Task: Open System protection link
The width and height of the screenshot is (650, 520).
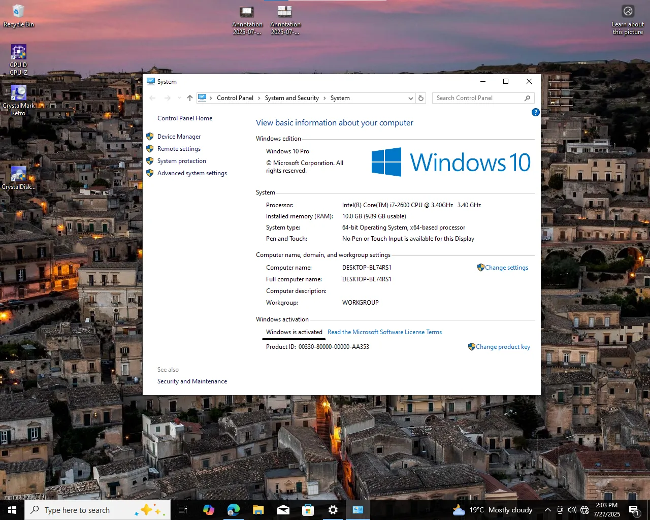Action: (181, 161)
